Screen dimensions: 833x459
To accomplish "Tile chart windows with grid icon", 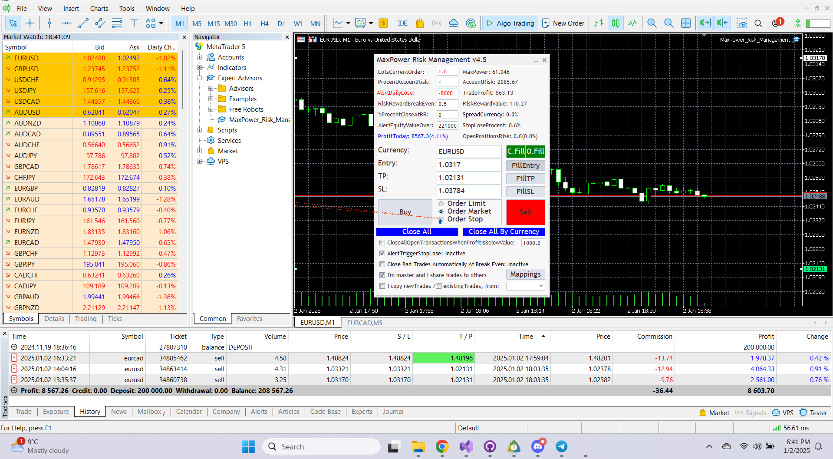I will [x=686, y=23].
